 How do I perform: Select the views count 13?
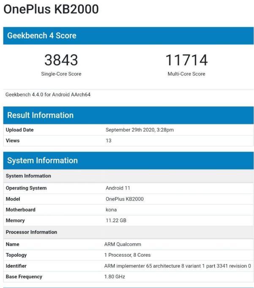click(x=109, y=141)
